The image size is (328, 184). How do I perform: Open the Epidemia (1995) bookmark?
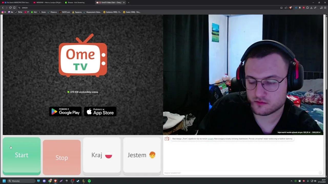[112, 12]
